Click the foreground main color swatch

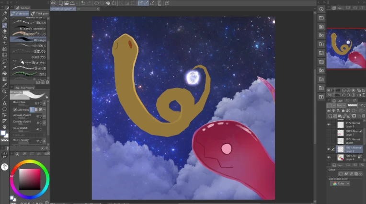(3, 133)
